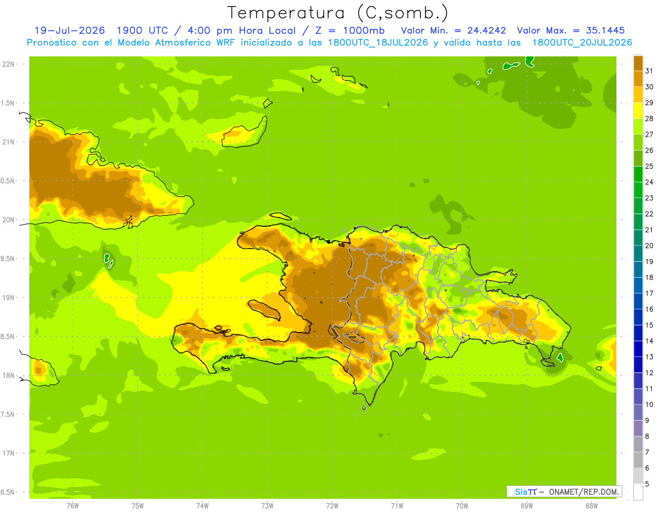664x513 pixels.
Task: Click the "70W" longitude label
Action: pyautogui.click(x=461, y=505)
